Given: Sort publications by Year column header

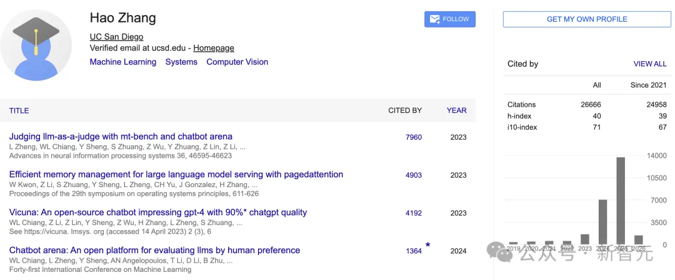Looking at the screenshot, I should click(456, 110).
